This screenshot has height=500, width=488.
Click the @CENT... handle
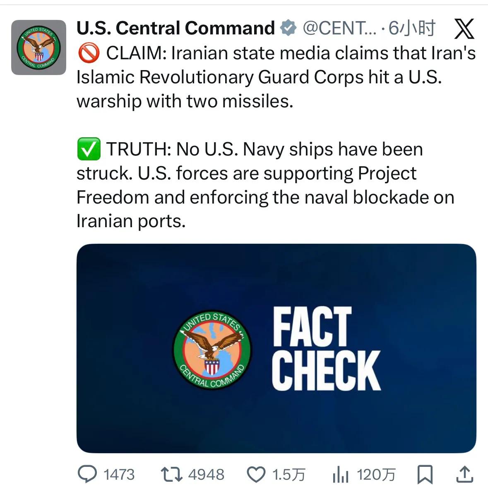[x=339, y=28]
